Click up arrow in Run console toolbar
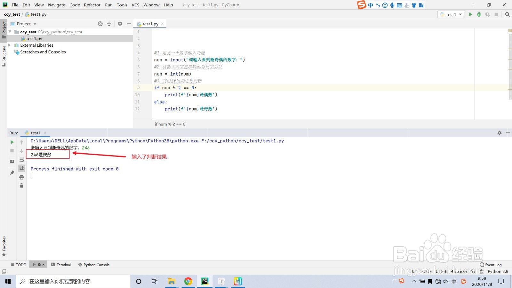This screenshot has width=512, height=288. coord(21,142)
